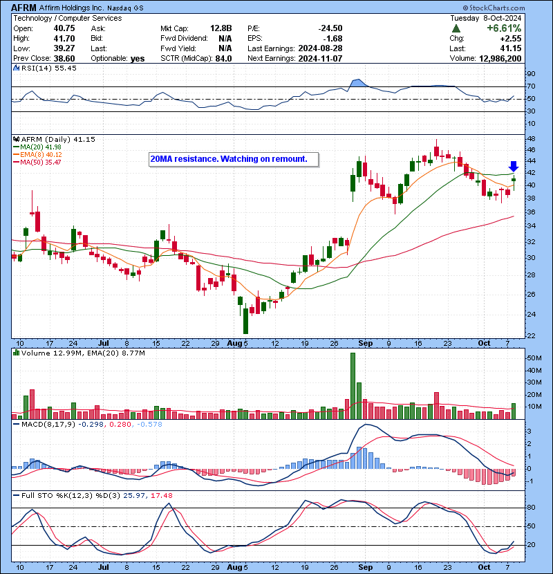Click the Mkt Cap value 12.8B
This screenshot has height=574, width=553.
click(221, 28)
